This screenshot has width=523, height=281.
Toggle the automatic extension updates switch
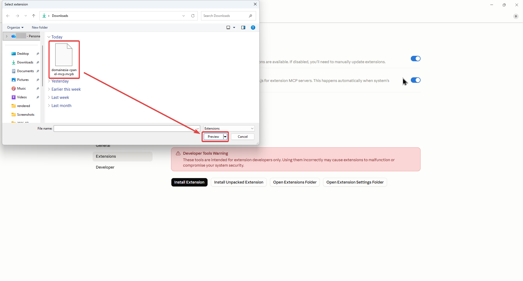click(x=416, y=59)
